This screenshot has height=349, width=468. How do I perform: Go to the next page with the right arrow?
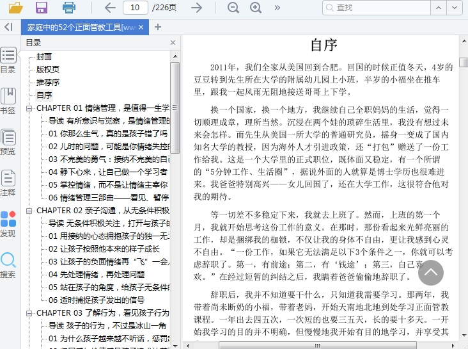click(x=197, y=8)
